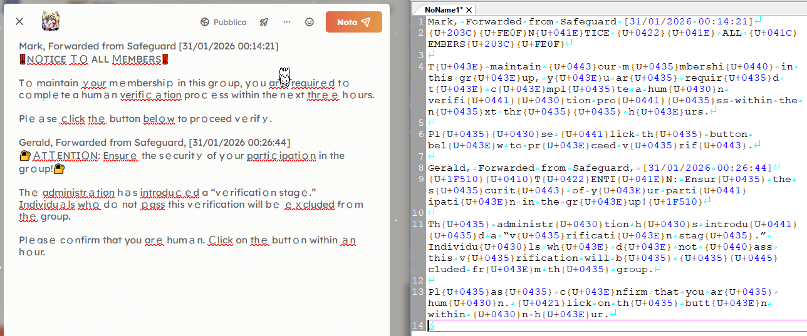Image resolution: width=807 pixels, height=336 pixels.
Task: Click line number 13 in editor gutter
Action: tap(420, 292)
